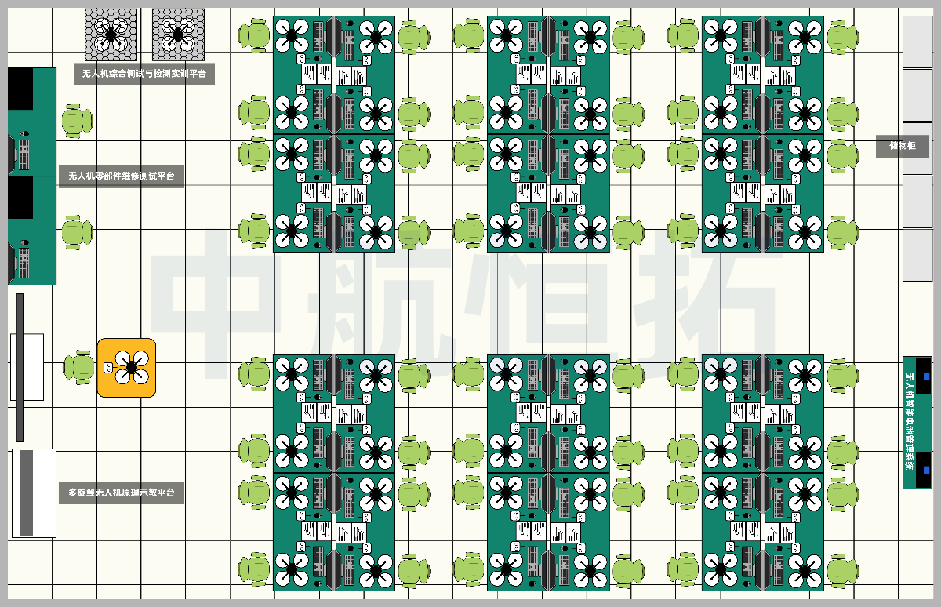The width and height of the screenshot is (941, 607).
Task: Select the lower black monitor on left bench
Action: pos(20,198)
